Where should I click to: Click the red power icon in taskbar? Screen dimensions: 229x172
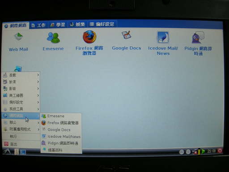[220, 151]
